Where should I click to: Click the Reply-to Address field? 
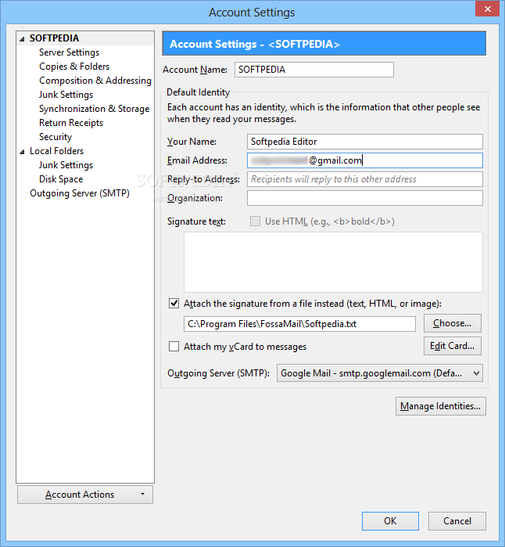(365, 179)
